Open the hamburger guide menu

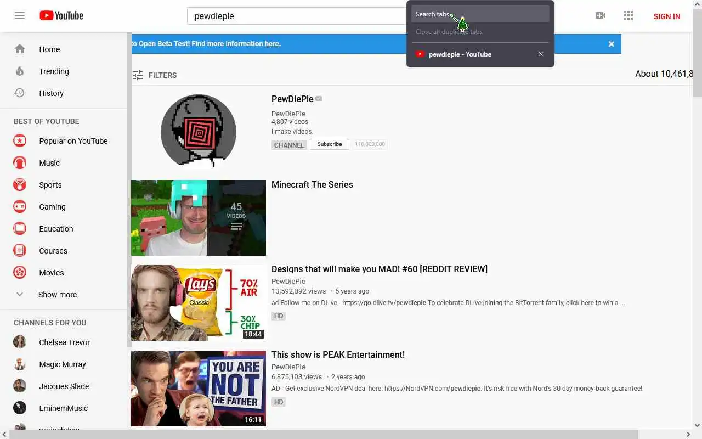click(x=20, y=15)
